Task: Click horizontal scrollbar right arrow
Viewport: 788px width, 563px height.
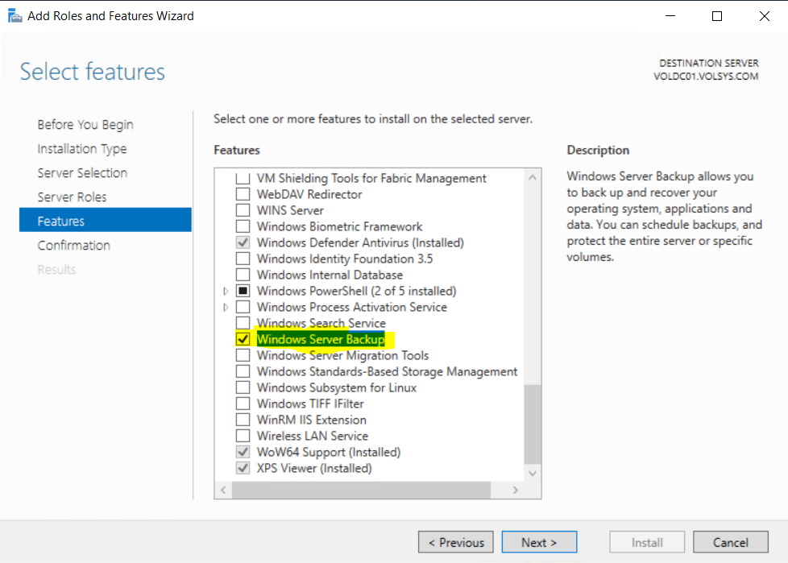Action: pyautogui.click(x=516, y=490)
